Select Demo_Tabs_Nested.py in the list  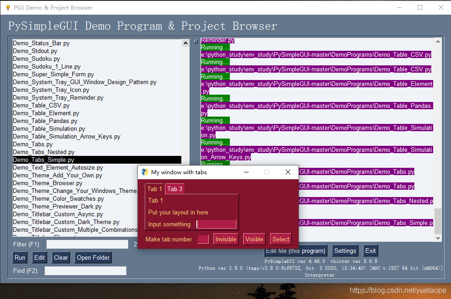(97, 152)
